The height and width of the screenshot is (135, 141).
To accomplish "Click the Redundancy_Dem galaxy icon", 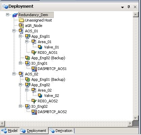I will [15, 15].
